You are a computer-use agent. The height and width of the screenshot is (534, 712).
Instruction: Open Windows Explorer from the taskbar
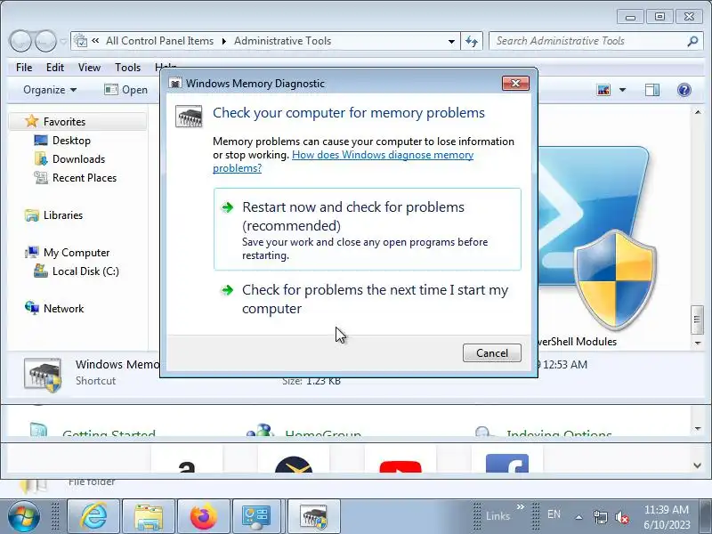pos(149,516)
